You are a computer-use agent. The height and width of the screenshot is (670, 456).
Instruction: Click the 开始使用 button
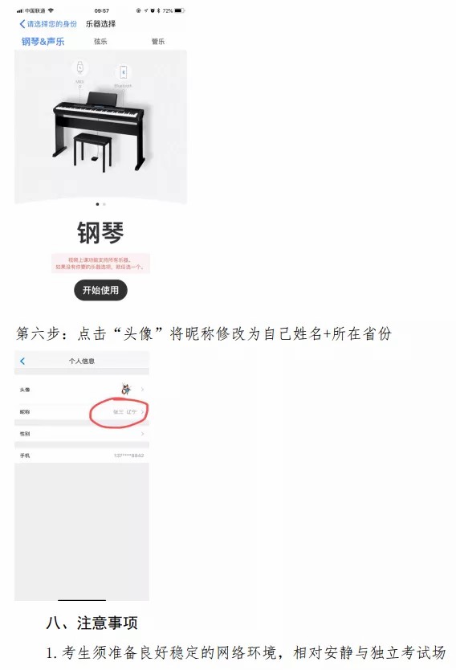click(x=101, y=290)
